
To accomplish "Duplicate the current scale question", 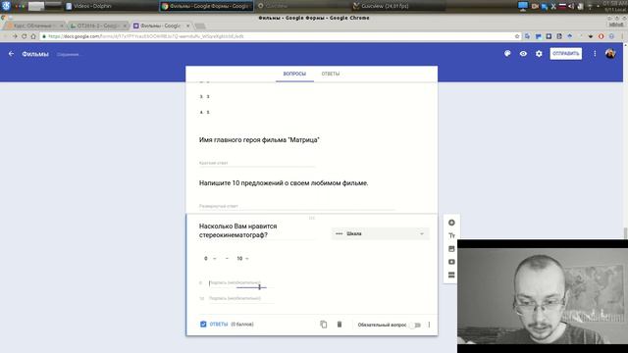I will (324, 325).
